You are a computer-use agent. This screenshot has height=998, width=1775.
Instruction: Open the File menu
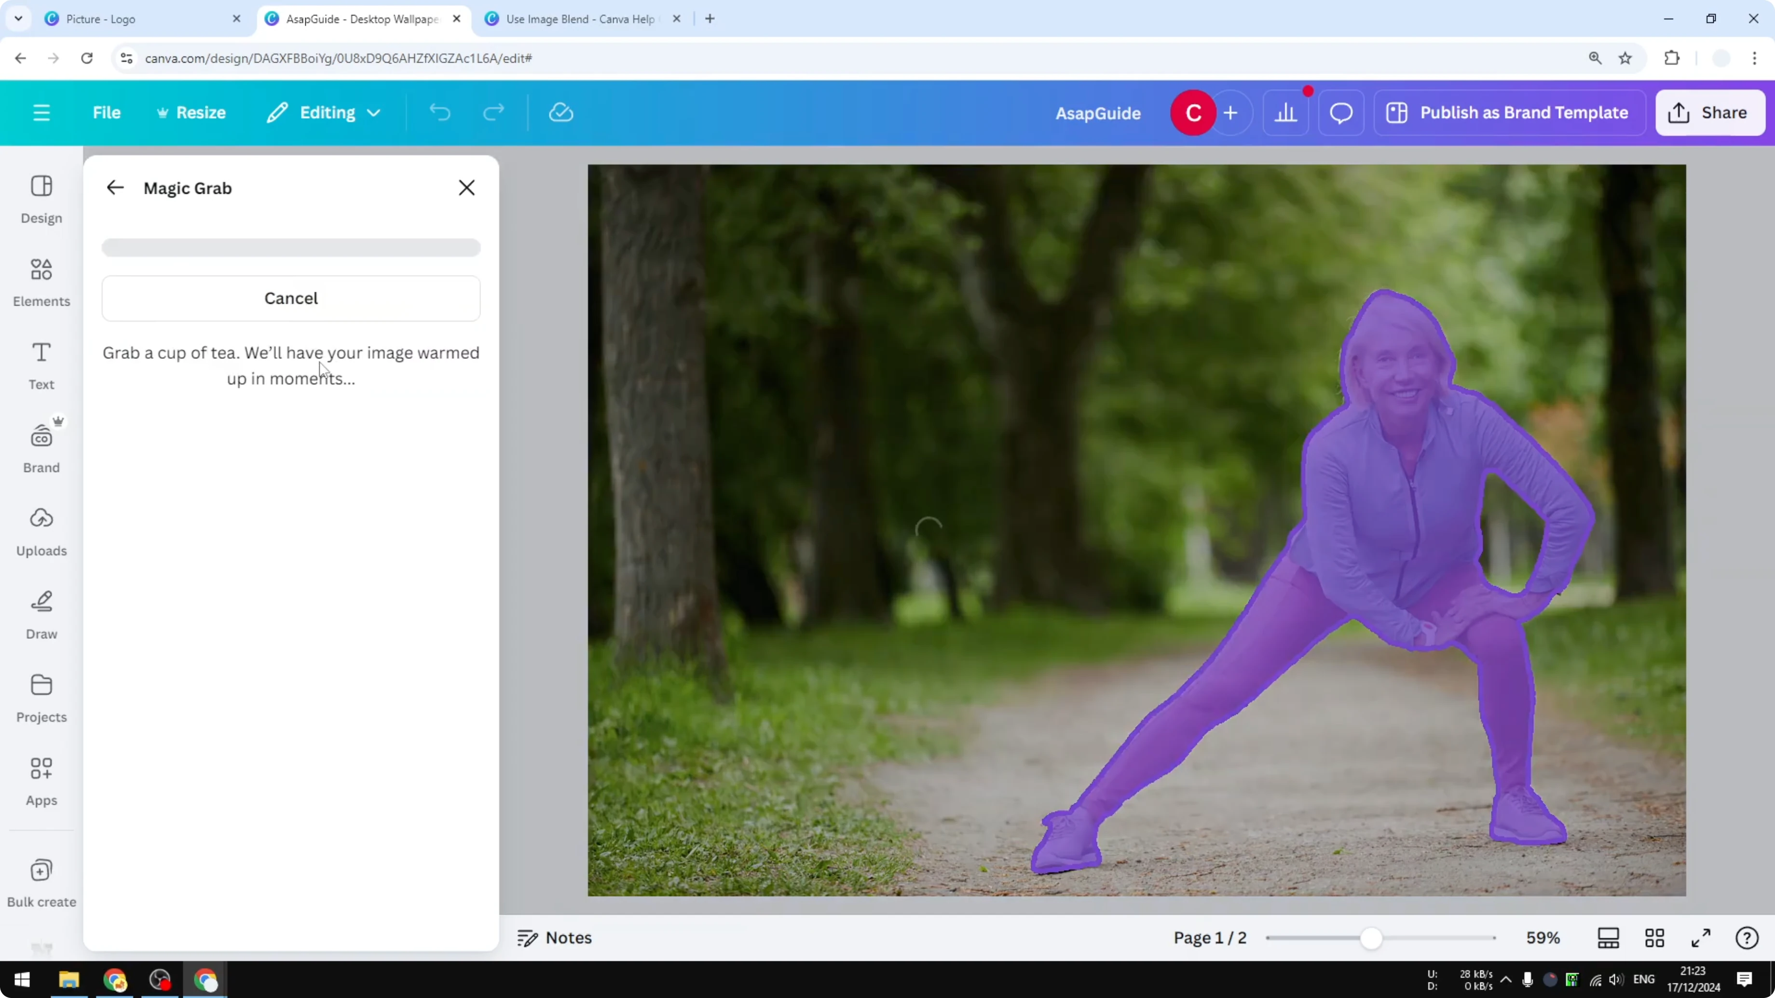click(x=107, y=112)
